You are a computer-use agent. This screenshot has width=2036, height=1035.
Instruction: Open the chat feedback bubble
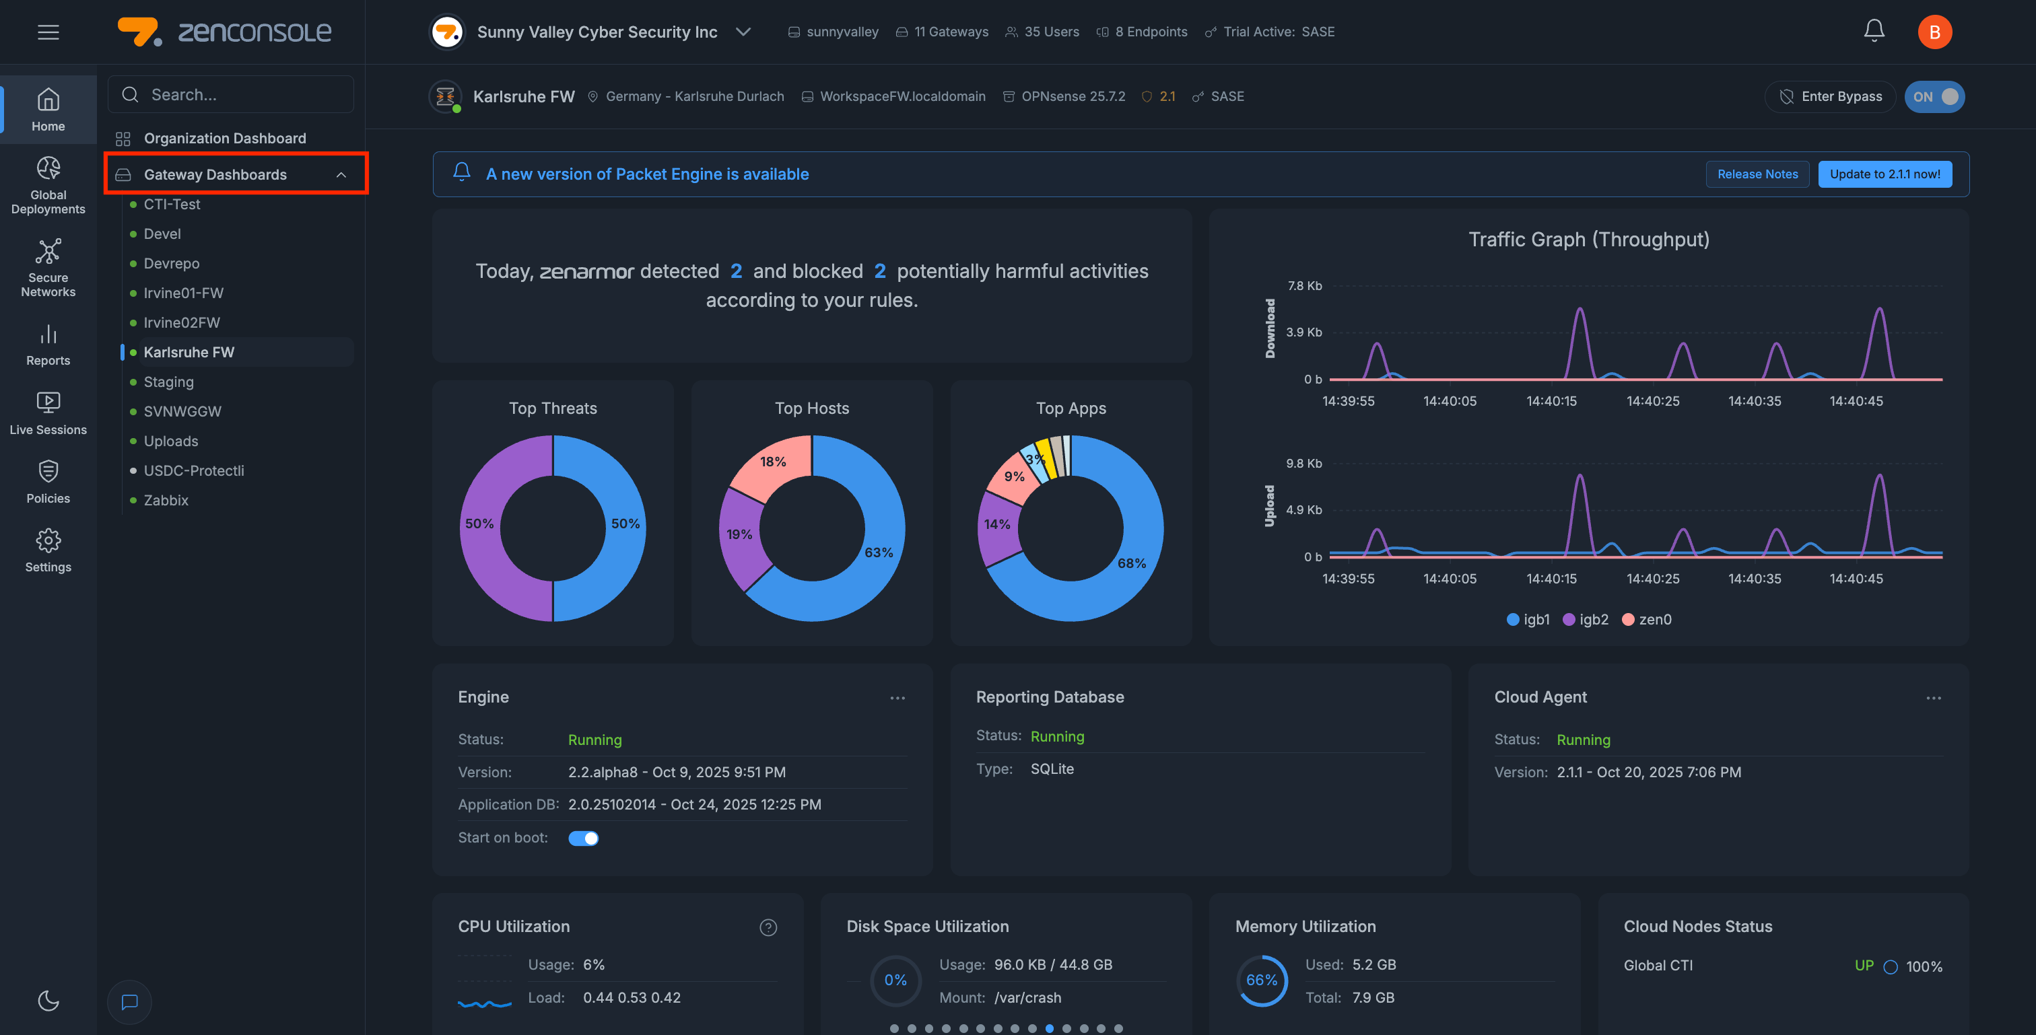(x=129, y=1002)
